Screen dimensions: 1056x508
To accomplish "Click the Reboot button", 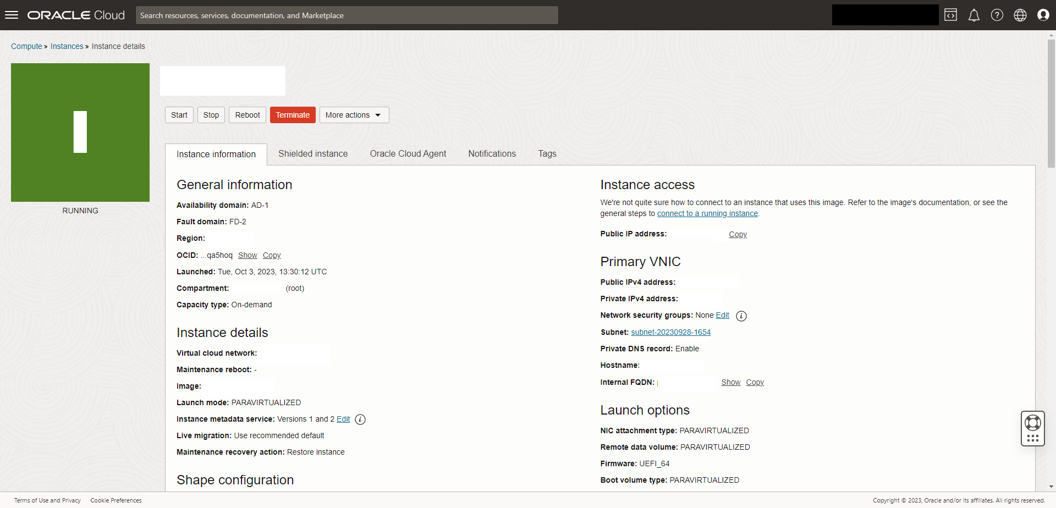I will [248, 115].
